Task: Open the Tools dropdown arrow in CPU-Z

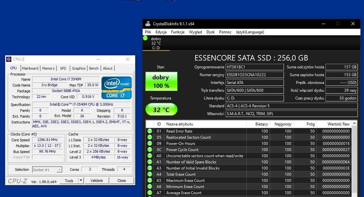Action: coord(81,181)
